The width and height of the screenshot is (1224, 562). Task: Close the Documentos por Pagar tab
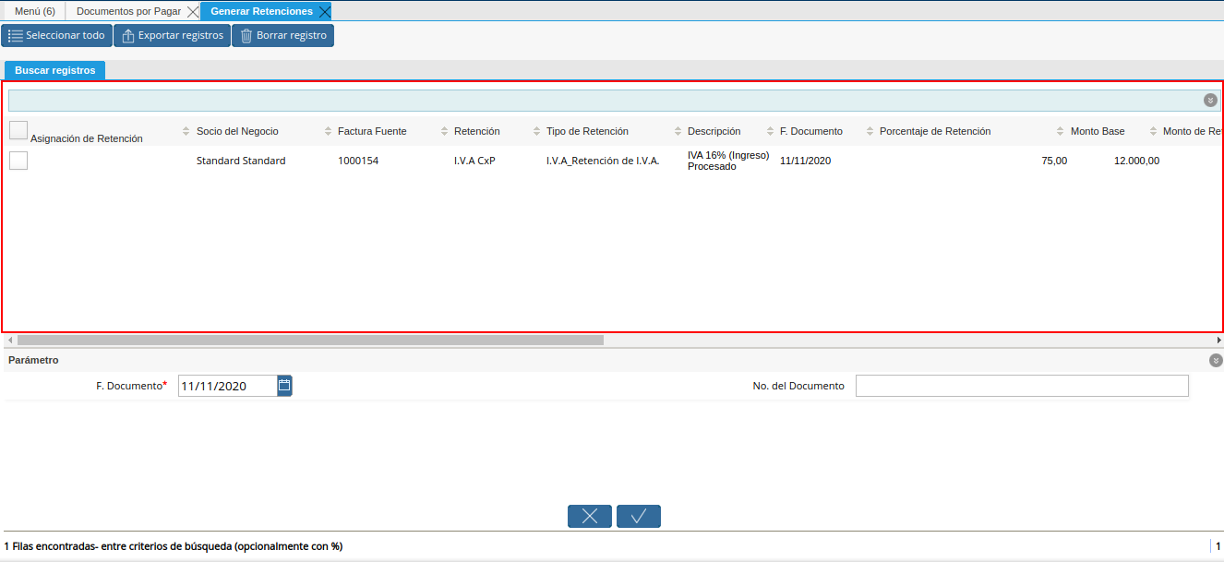click(192, 12)
